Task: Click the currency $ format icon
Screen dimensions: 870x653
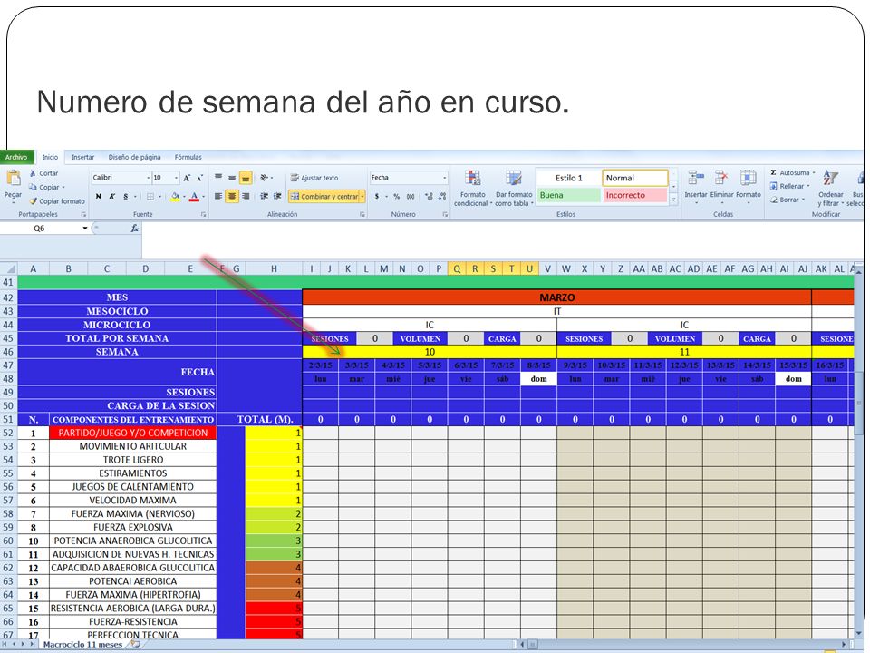Action: 377,196
